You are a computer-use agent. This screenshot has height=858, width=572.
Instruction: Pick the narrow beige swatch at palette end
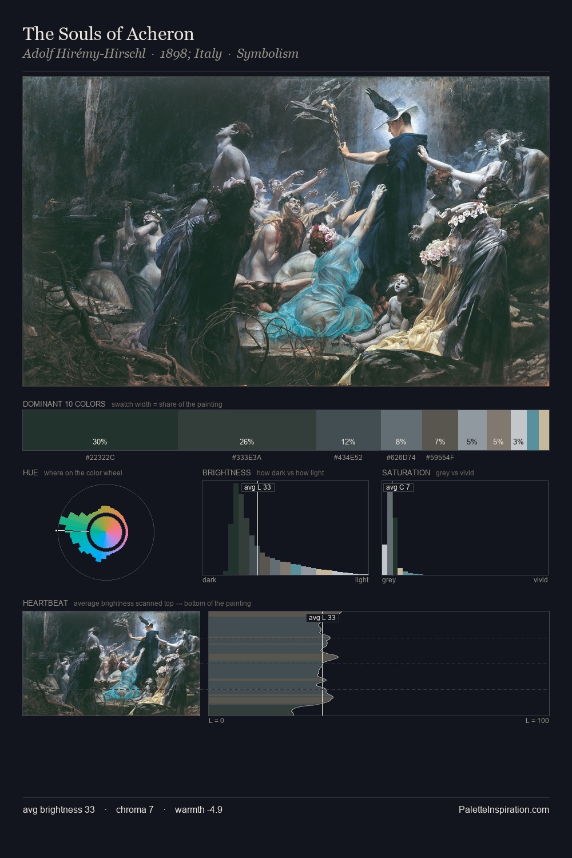click(x=544, y=430)
